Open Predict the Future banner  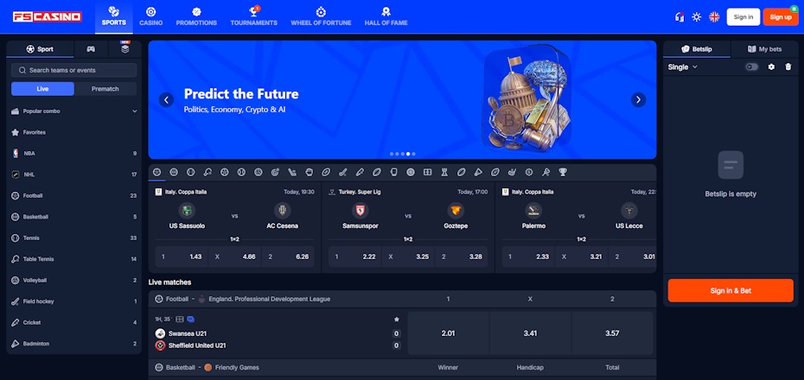pos(402,100)
